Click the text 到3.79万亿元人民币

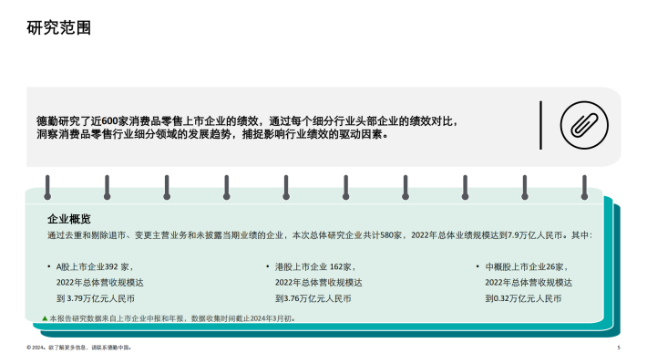pyautogui.click(x=96, y=298)
